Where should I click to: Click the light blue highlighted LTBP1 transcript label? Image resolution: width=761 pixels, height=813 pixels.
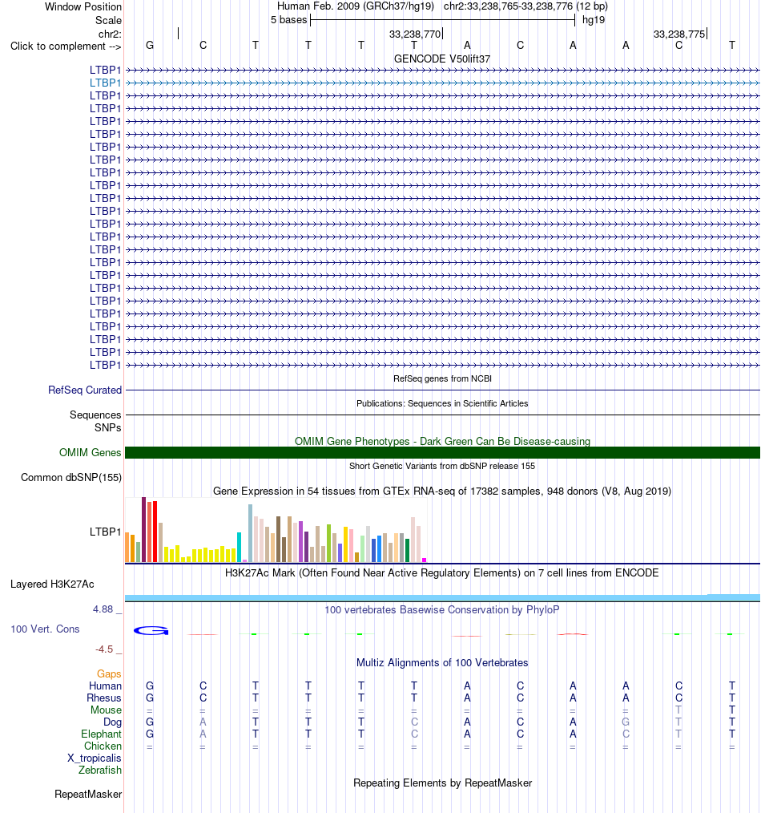click(105, 83)
